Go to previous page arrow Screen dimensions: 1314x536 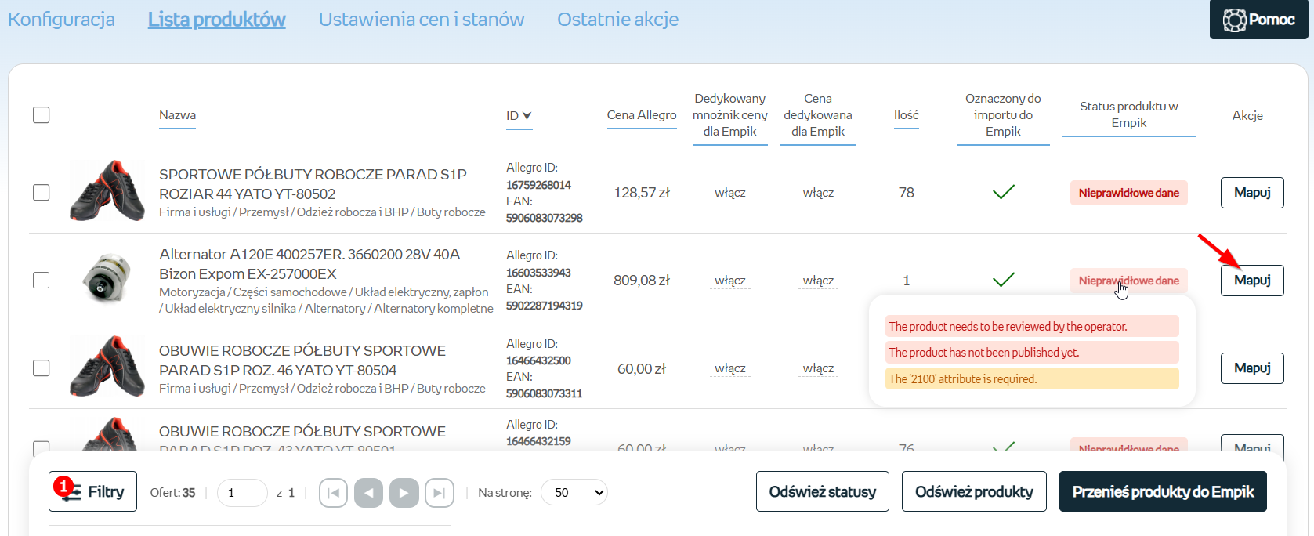[x=368, y=493]
